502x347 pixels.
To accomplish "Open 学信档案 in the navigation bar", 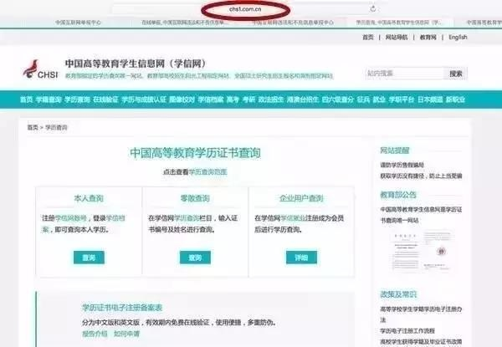I will point(211,100).
